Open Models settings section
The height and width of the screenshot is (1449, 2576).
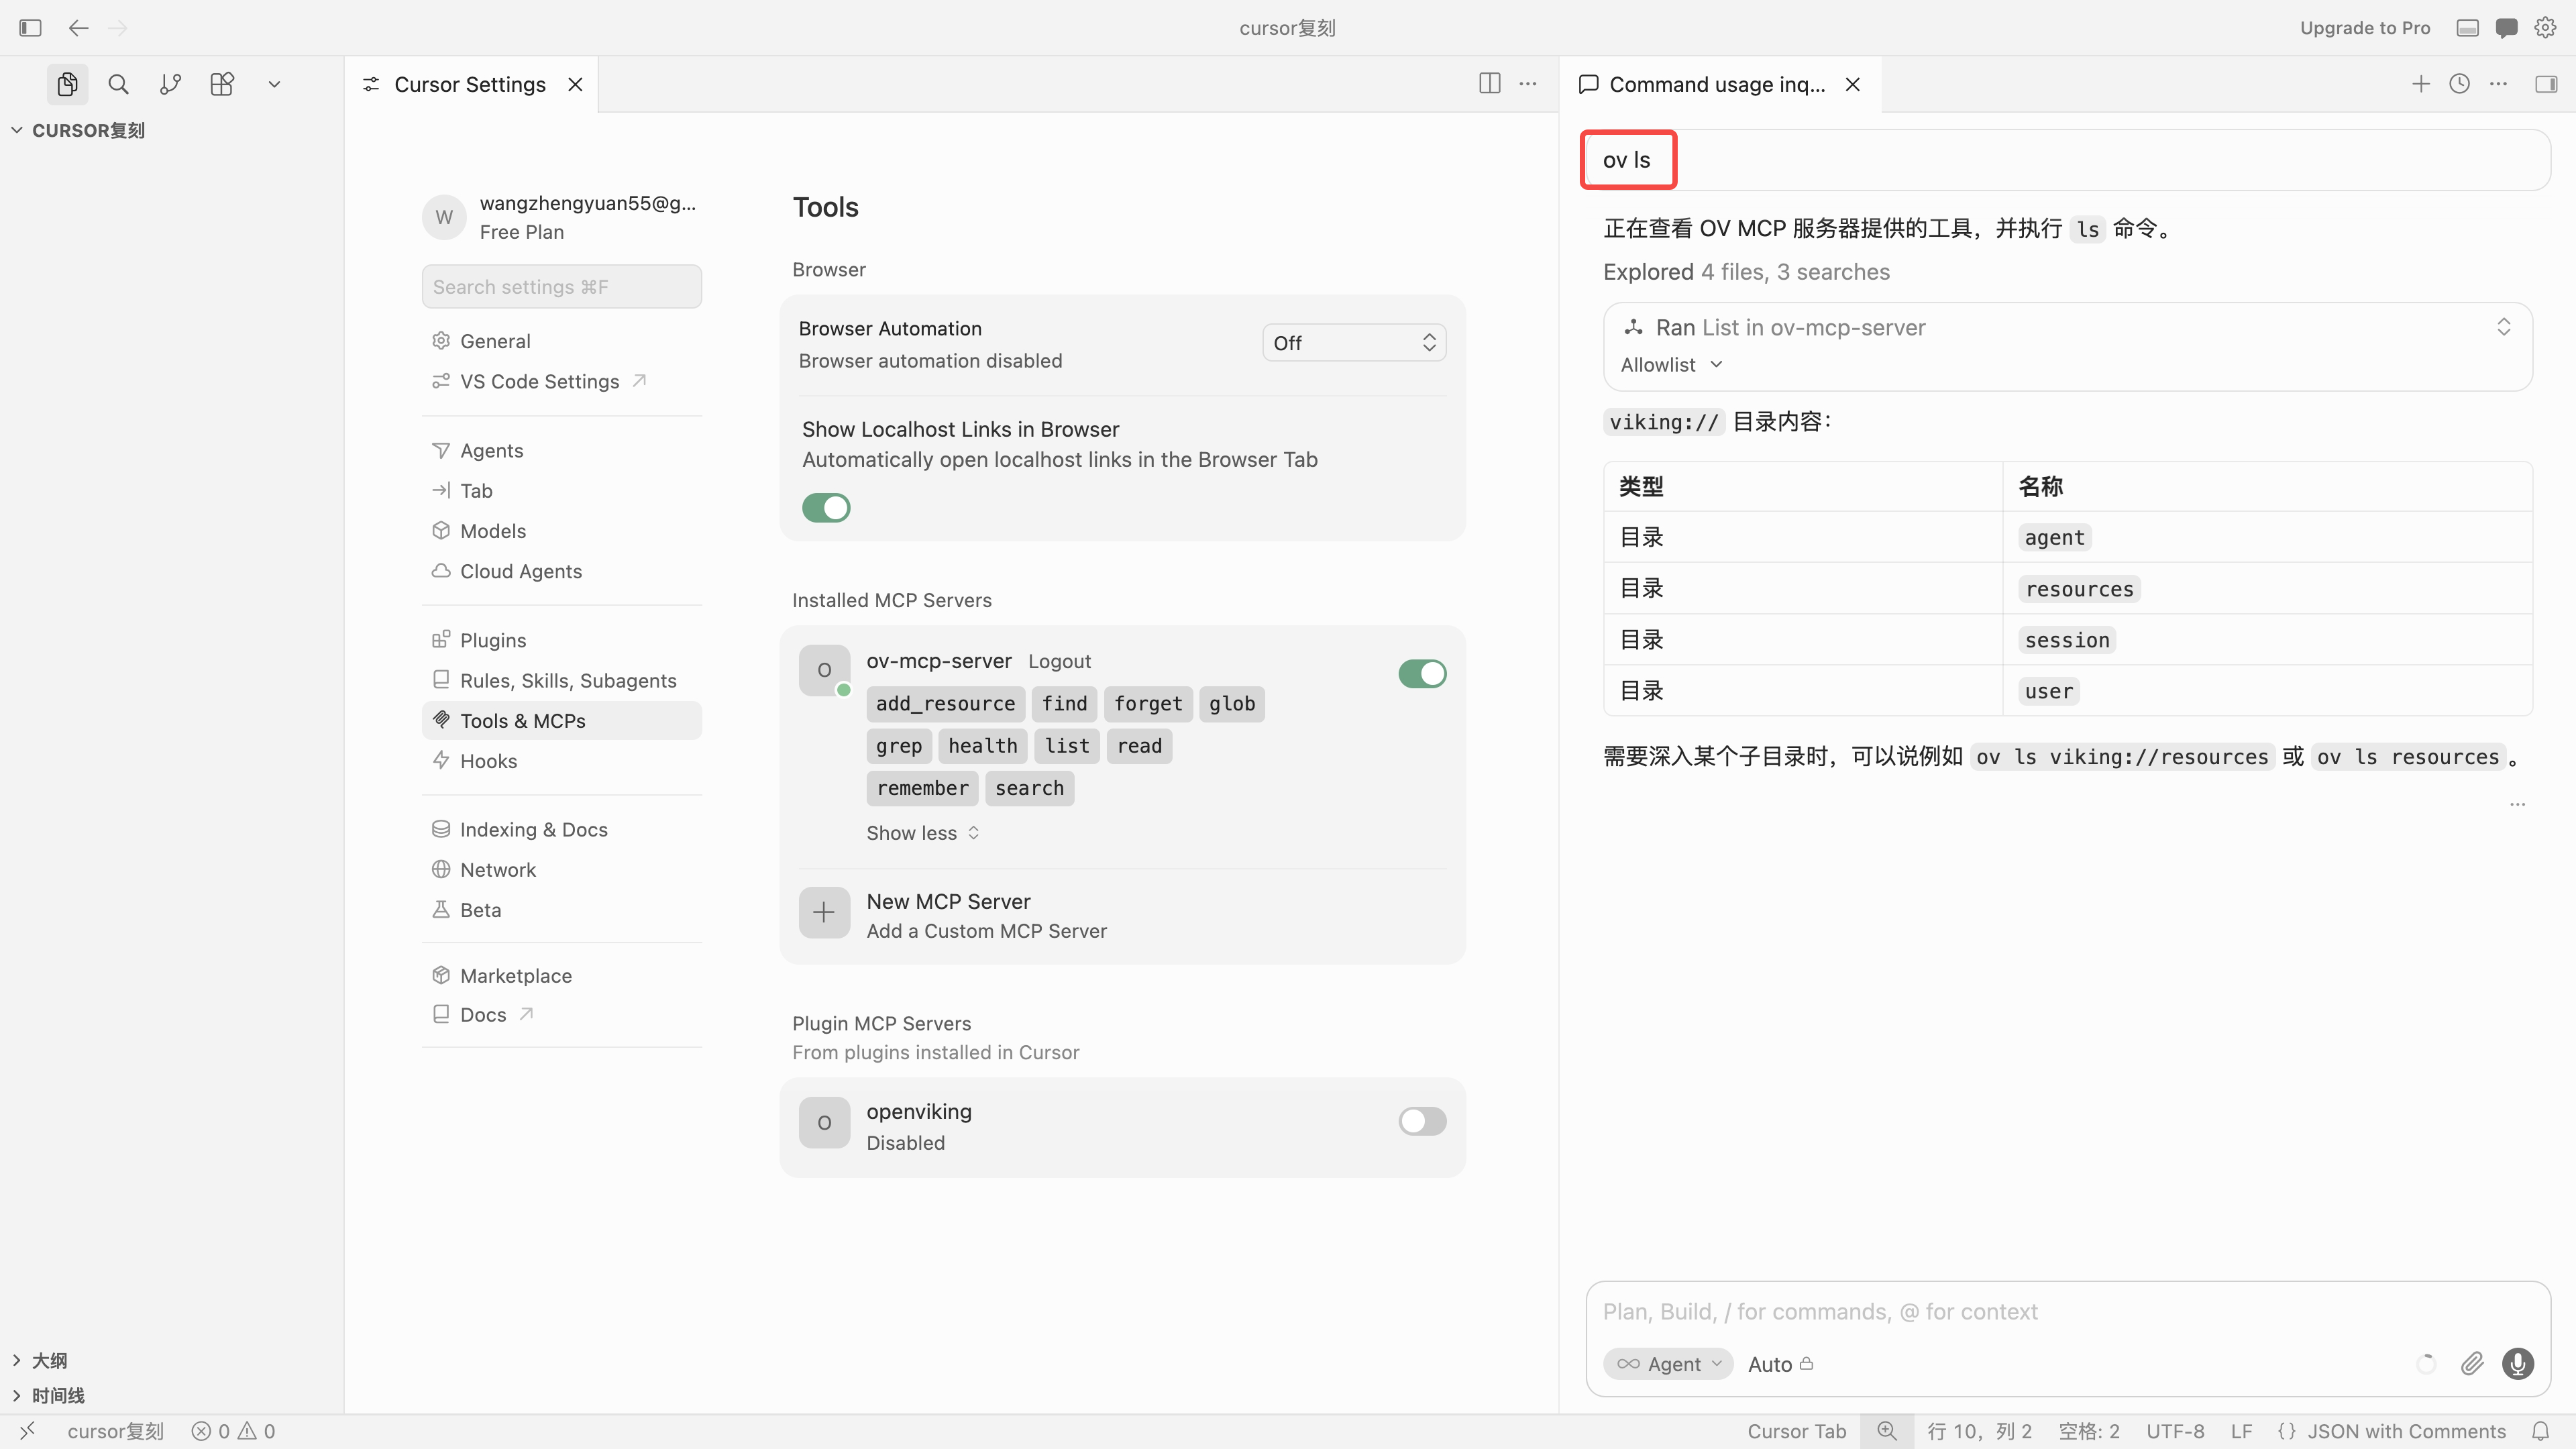561,530
